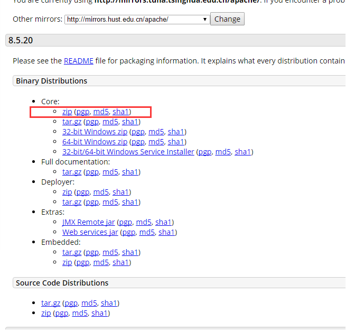This screenshot has height=330, width=346.
Task: Open sha1 link for Windows Service Installer
Action: (x=243, y=152)
